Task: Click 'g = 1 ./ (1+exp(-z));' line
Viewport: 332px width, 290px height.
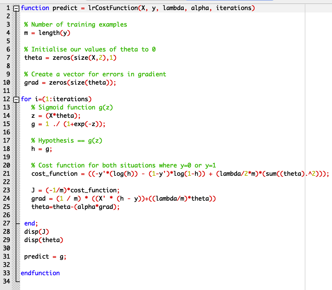Action: click(68, 124)
